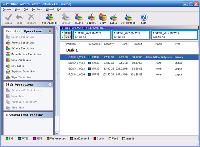Click the Status column header
The image size is (200, 147).
click(x=159, y=44)
